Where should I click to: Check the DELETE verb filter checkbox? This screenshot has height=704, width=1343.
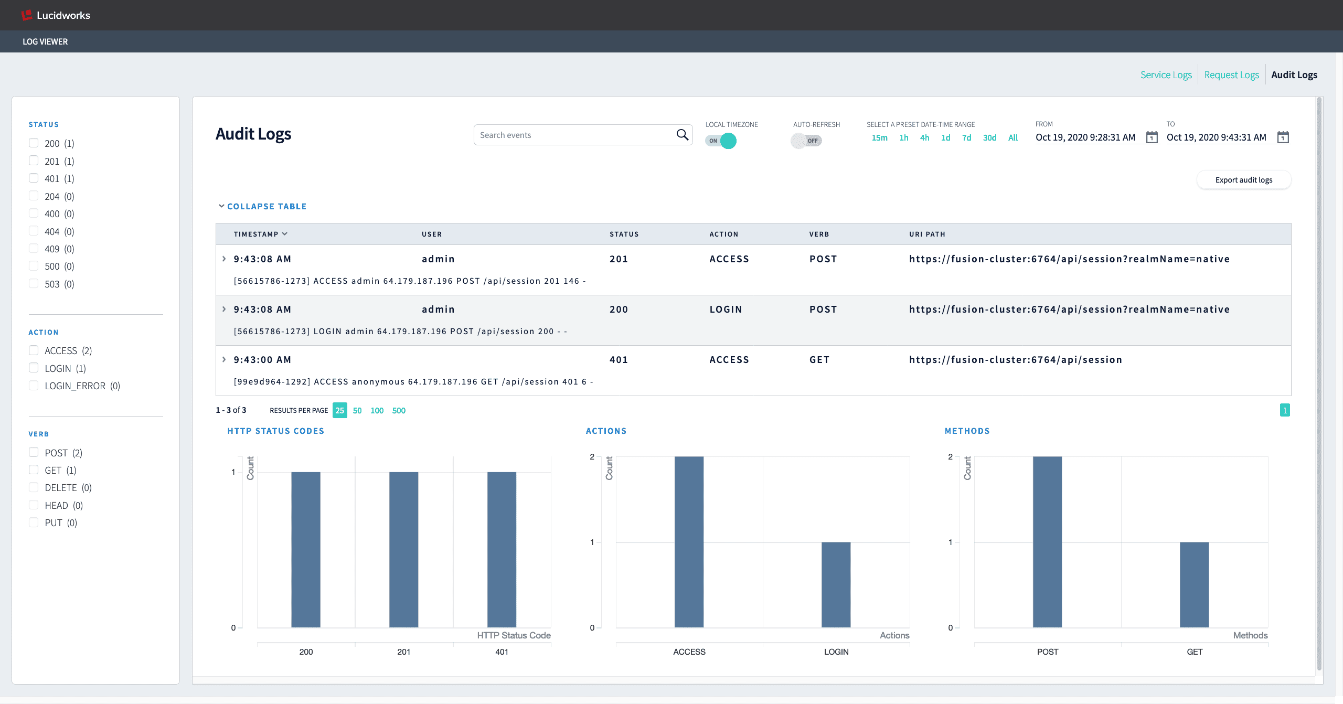tap(34, 487)
